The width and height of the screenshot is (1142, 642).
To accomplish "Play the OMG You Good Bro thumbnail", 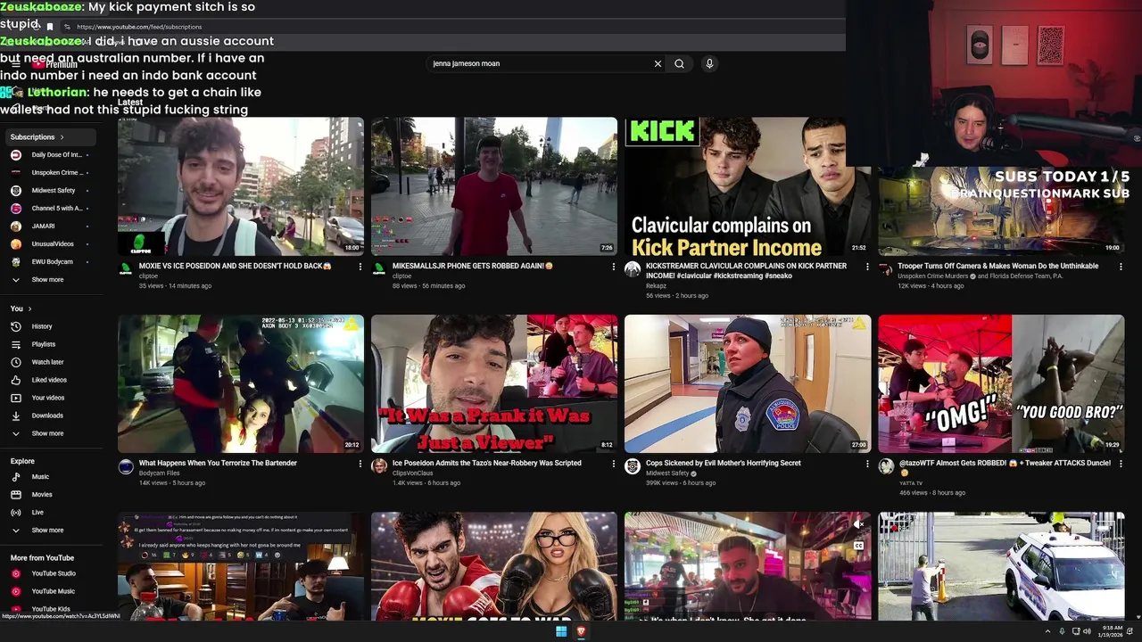I will coord(1001,383).
